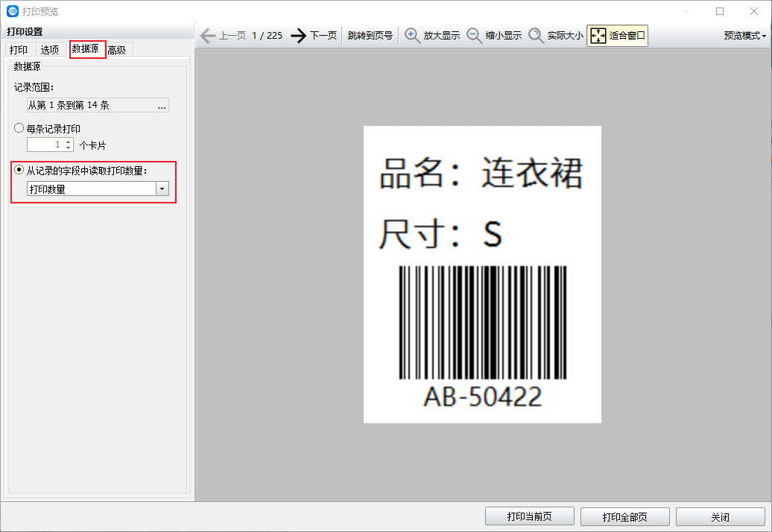772x532 pixels.
Task: Click the 缩小显示 label
Action: click(504, 36)
